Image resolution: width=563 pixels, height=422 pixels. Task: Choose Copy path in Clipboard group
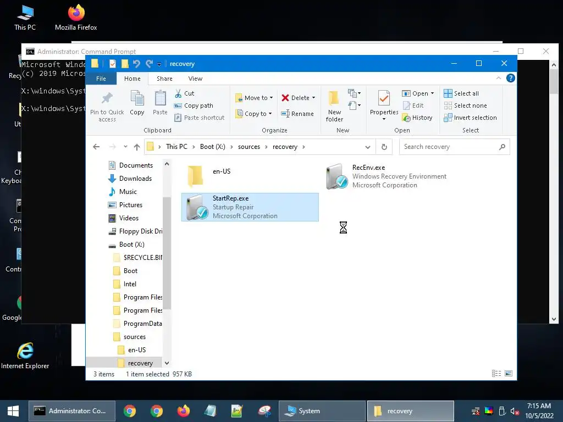coord(194,105)
